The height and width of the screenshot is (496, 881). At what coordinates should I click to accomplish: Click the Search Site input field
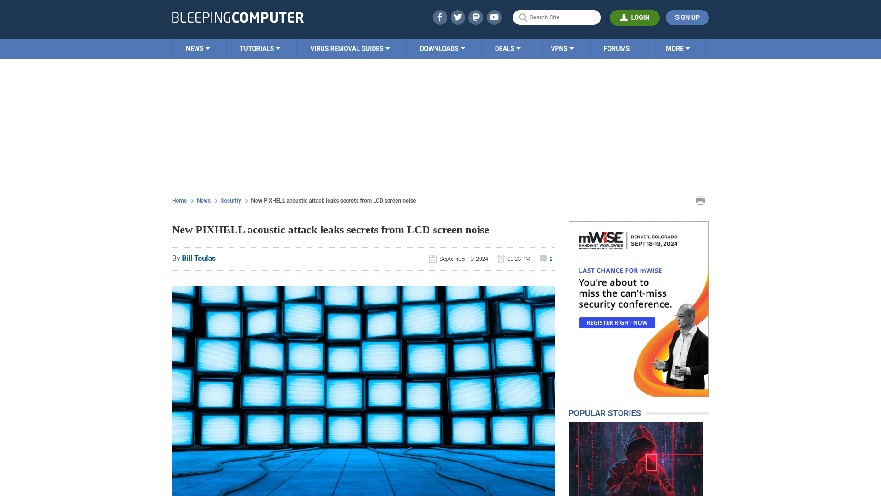[557, 17]
